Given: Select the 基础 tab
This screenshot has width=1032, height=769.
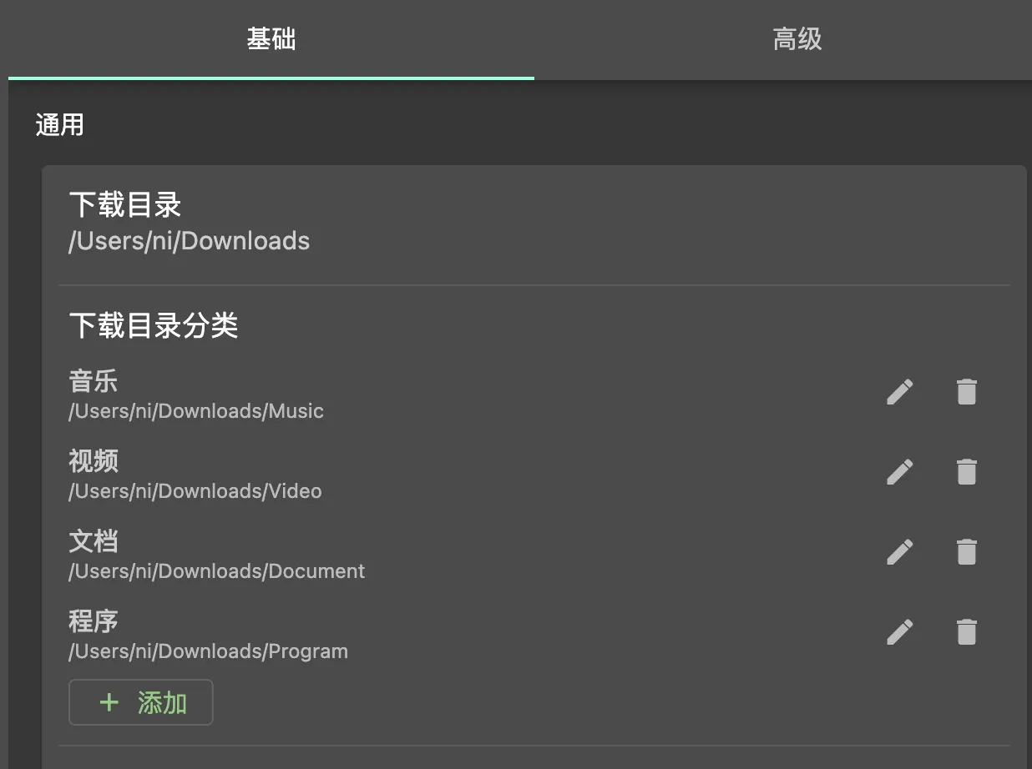Looking at the screenshot, I should click(270, 38).
